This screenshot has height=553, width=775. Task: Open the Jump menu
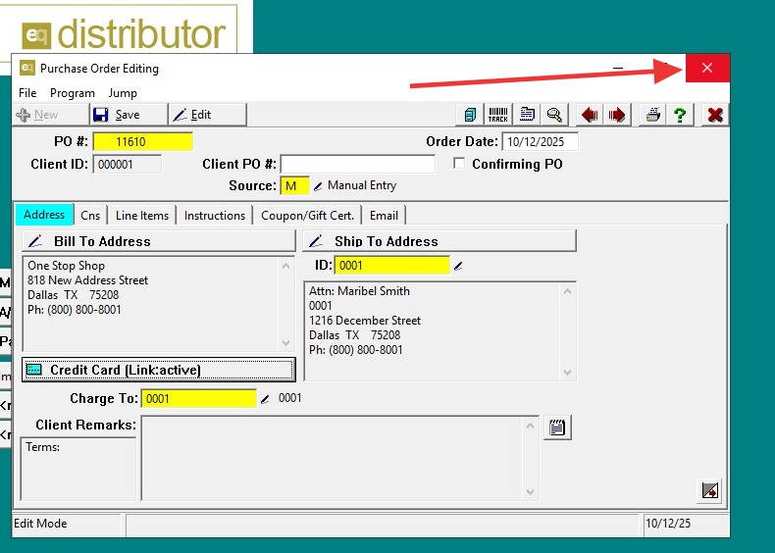tap(123, 93)
